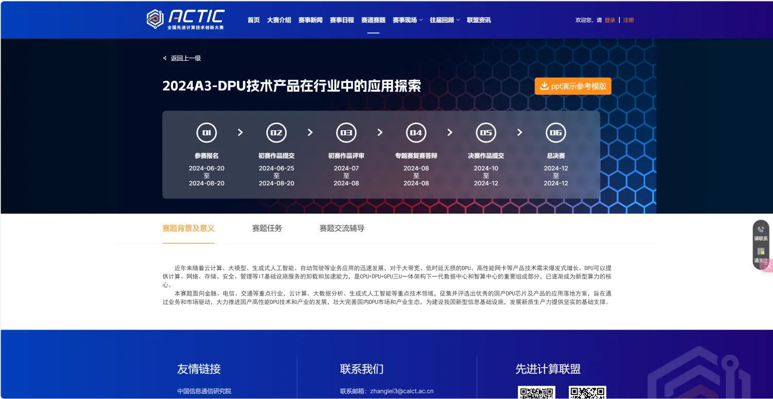Click the phone contact icon on right sidebar

[761, 230]
